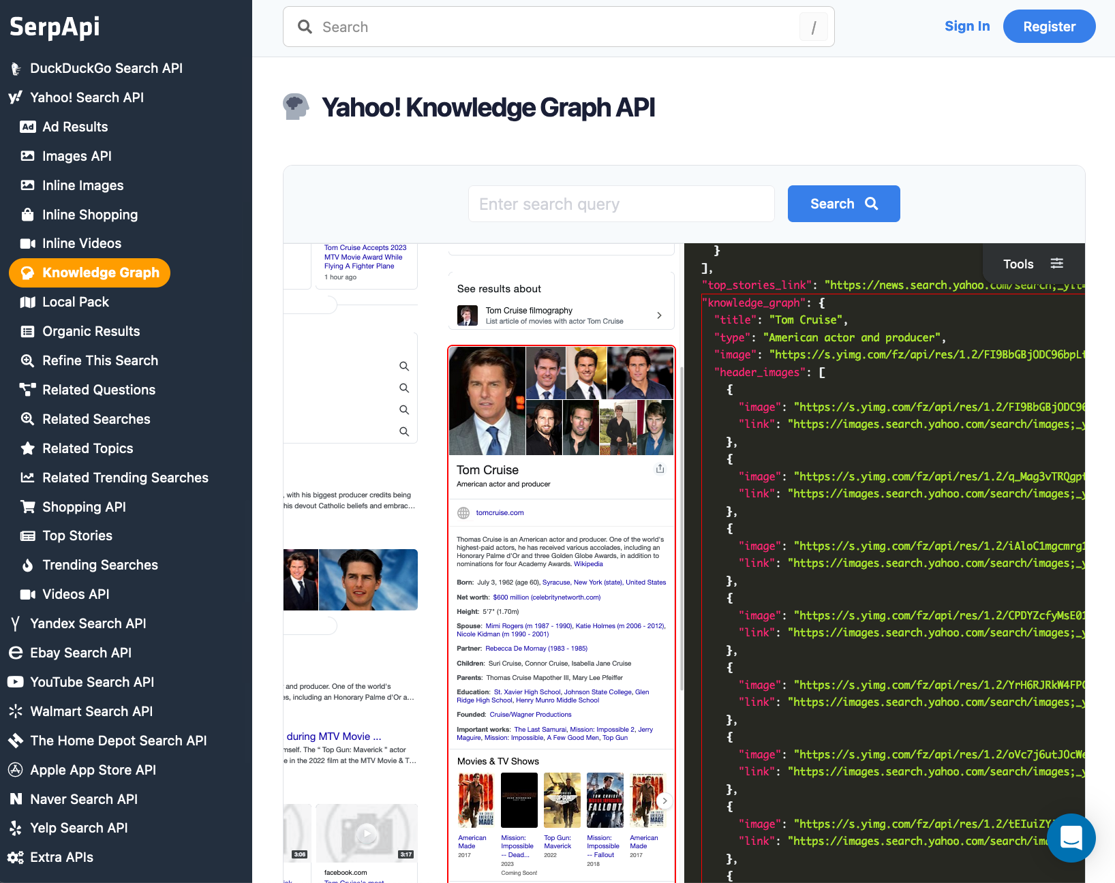Go to the Knowledge Graph menu item
This screenshot has width=1115, height=883.
coord(89,273)
